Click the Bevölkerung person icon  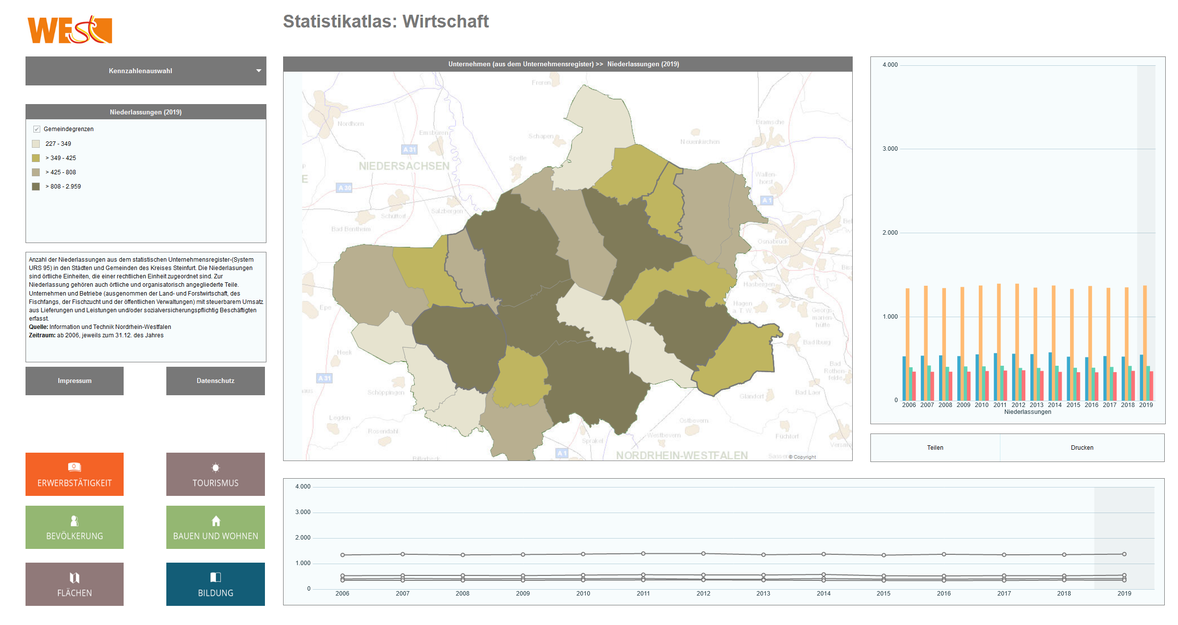pyautogui.click(x=75, y=521)
